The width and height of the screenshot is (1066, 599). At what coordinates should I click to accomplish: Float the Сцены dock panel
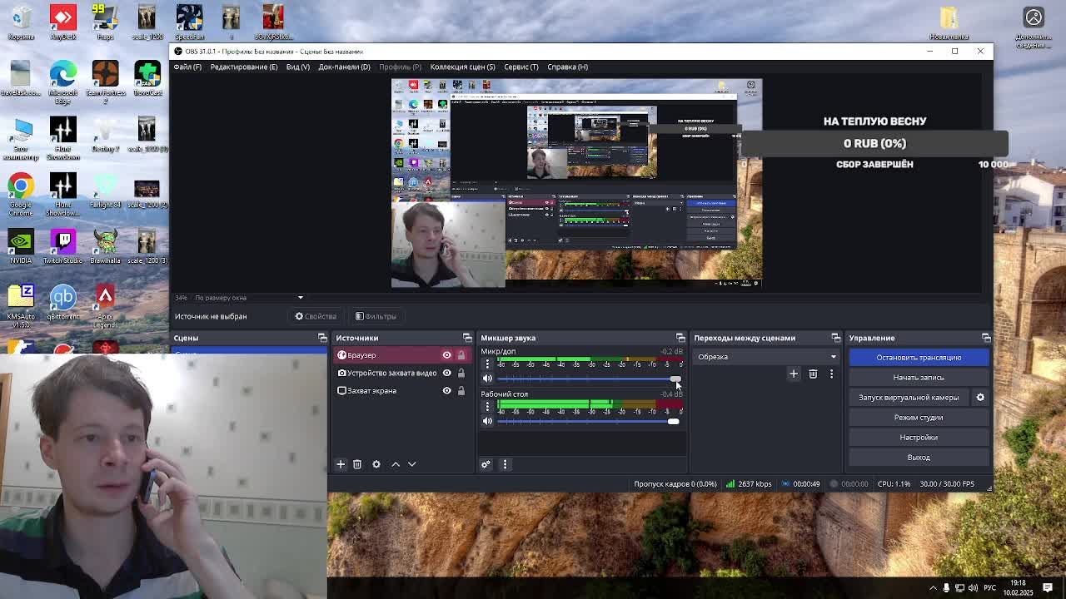(322, 338)
